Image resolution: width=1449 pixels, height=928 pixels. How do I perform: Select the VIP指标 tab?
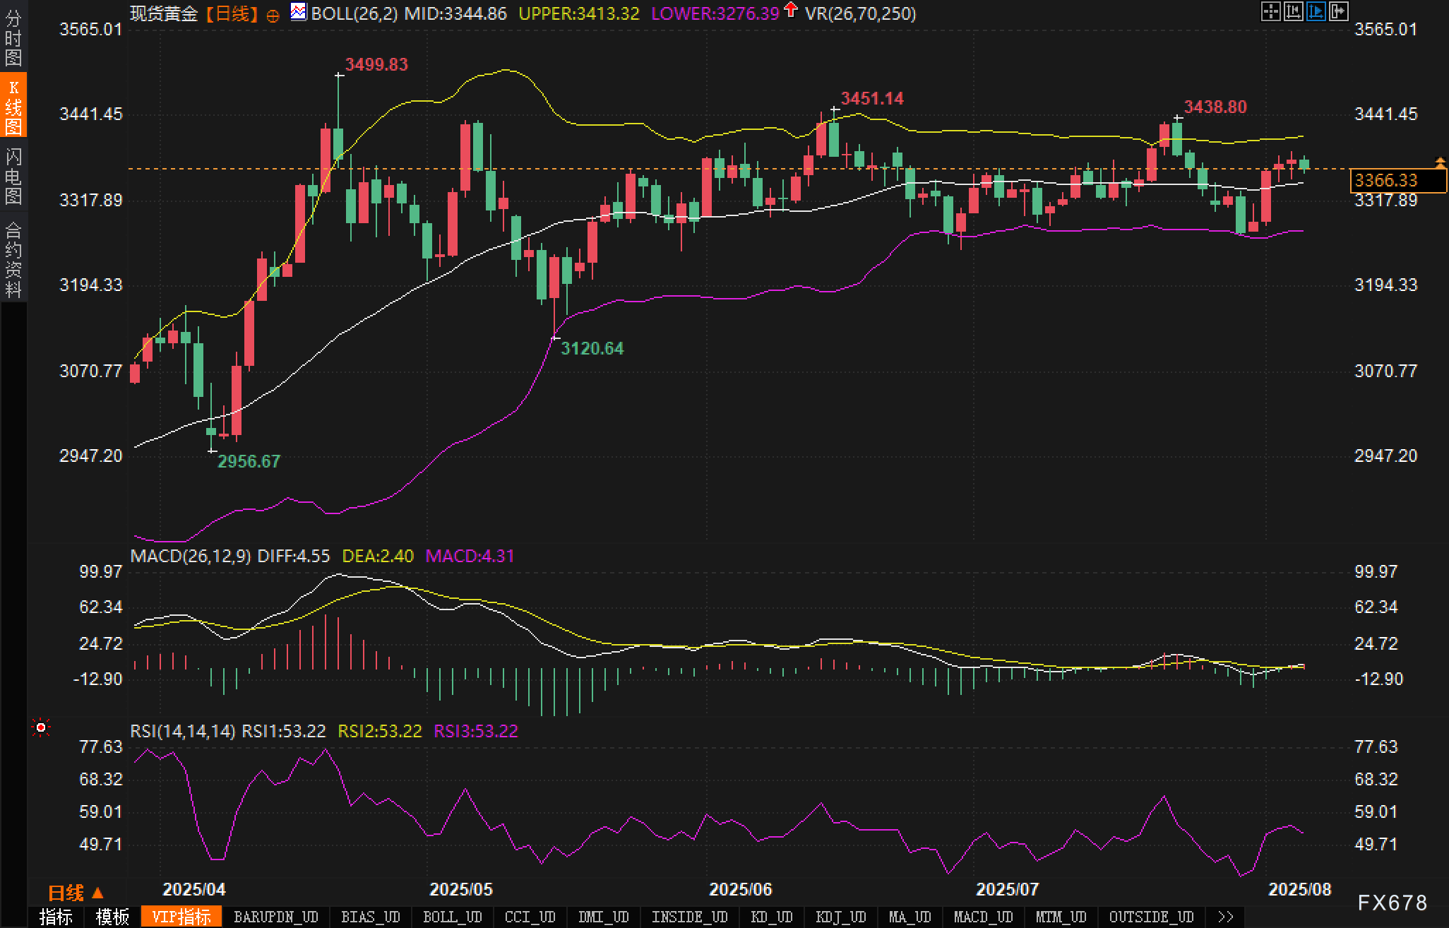pos(181,917)
